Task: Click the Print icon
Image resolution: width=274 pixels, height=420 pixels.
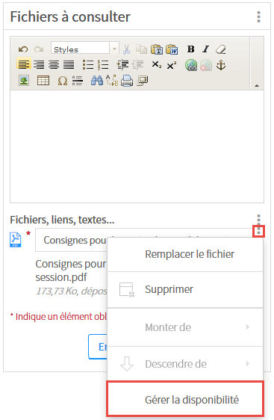Action: click(x=127, y=81)
